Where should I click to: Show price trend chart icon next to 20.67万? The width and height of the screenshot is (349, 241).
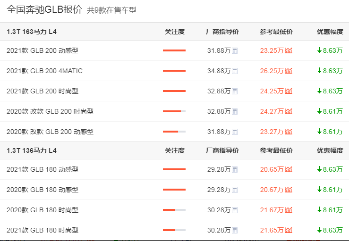[289, 190]
